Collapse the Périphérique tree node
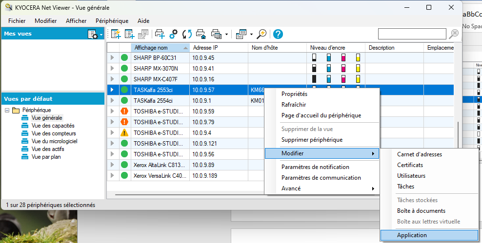This screenshot has width=482, height=243. [x=7, y=110]
